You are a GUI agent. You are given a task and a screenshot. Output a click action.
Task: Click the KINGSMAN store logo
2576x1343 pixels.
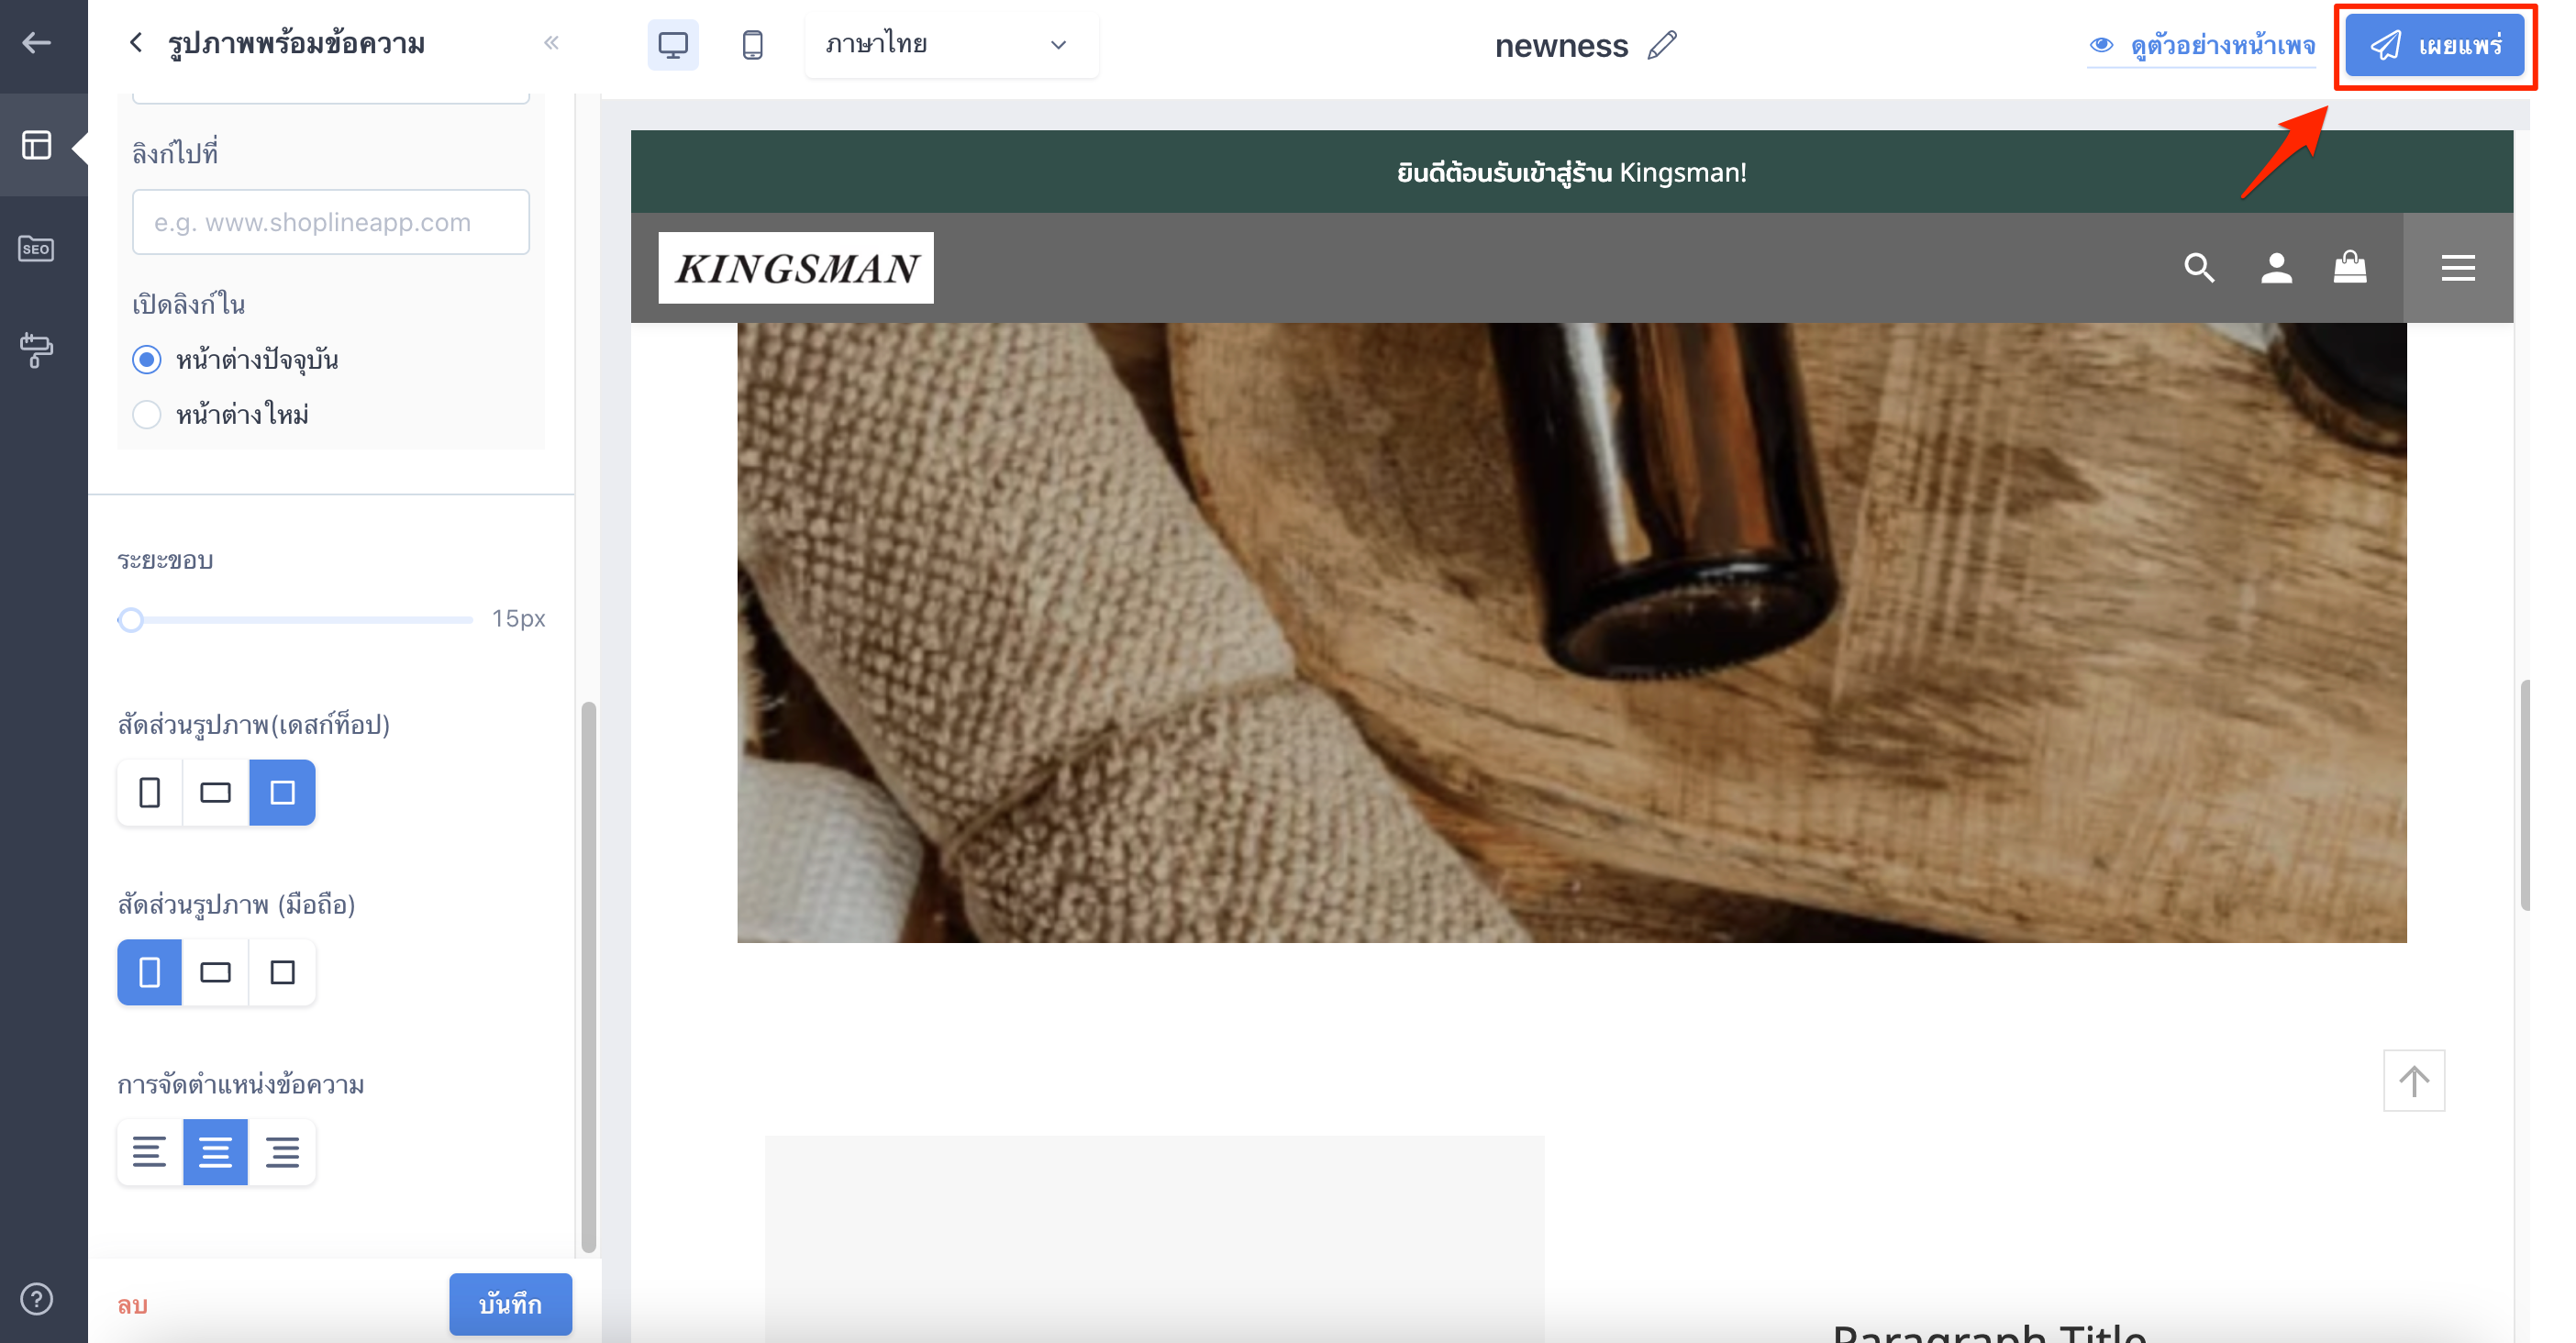(x=796, y=268)
